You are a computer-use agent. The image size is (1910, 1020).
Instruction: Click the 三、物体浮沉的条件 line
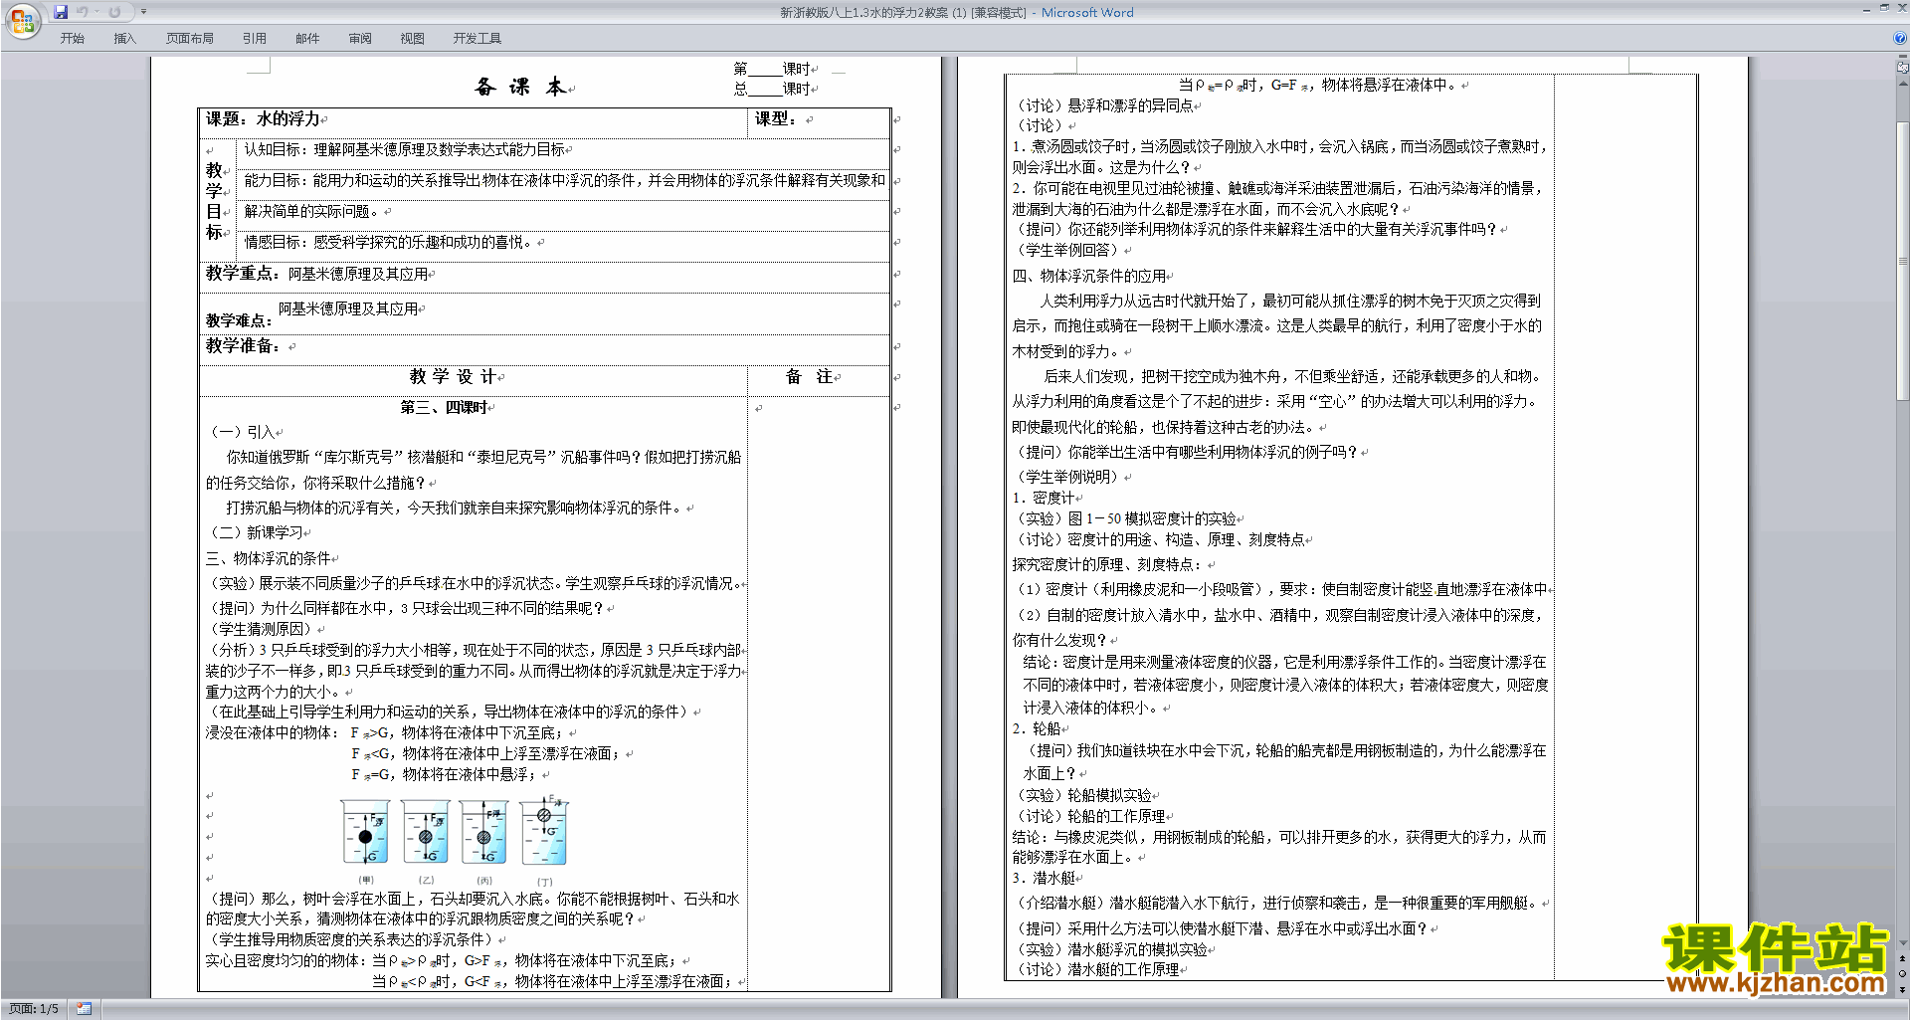269,559
